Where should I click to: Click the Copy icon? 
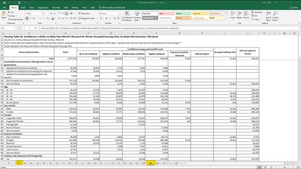pos(9,15)
